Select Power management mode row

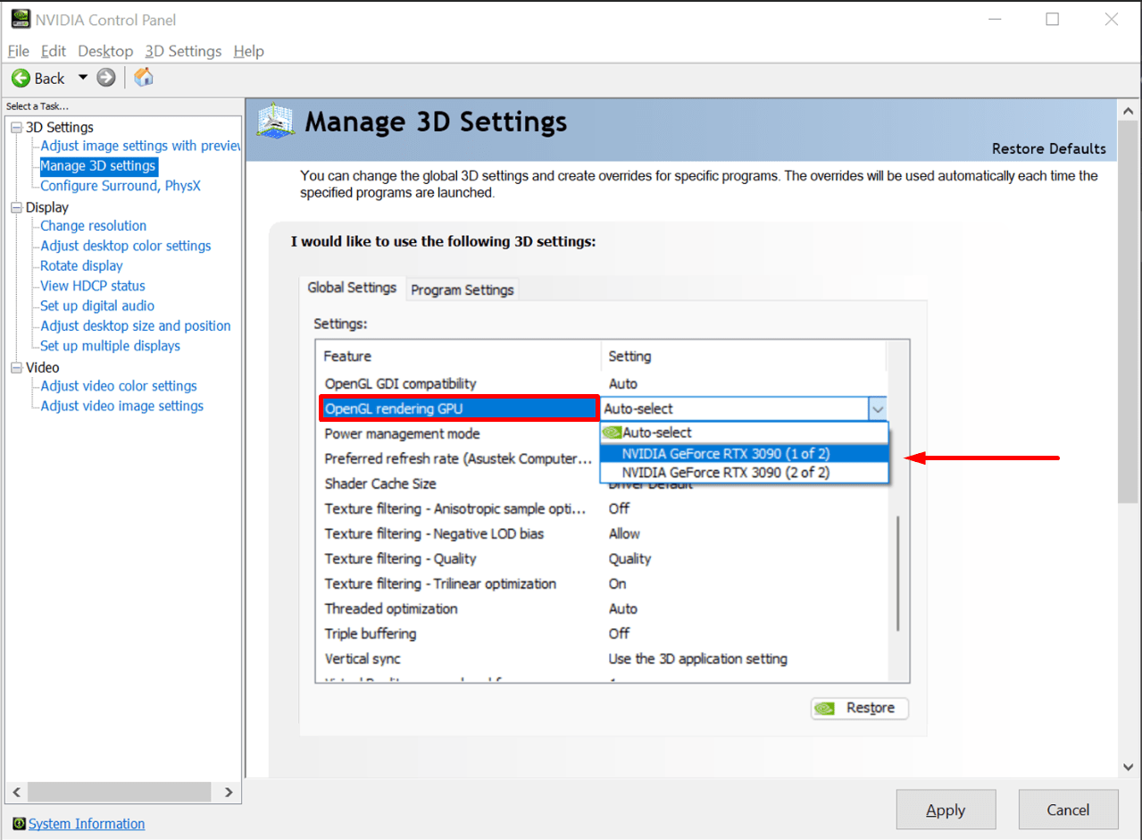pos(459,433)
